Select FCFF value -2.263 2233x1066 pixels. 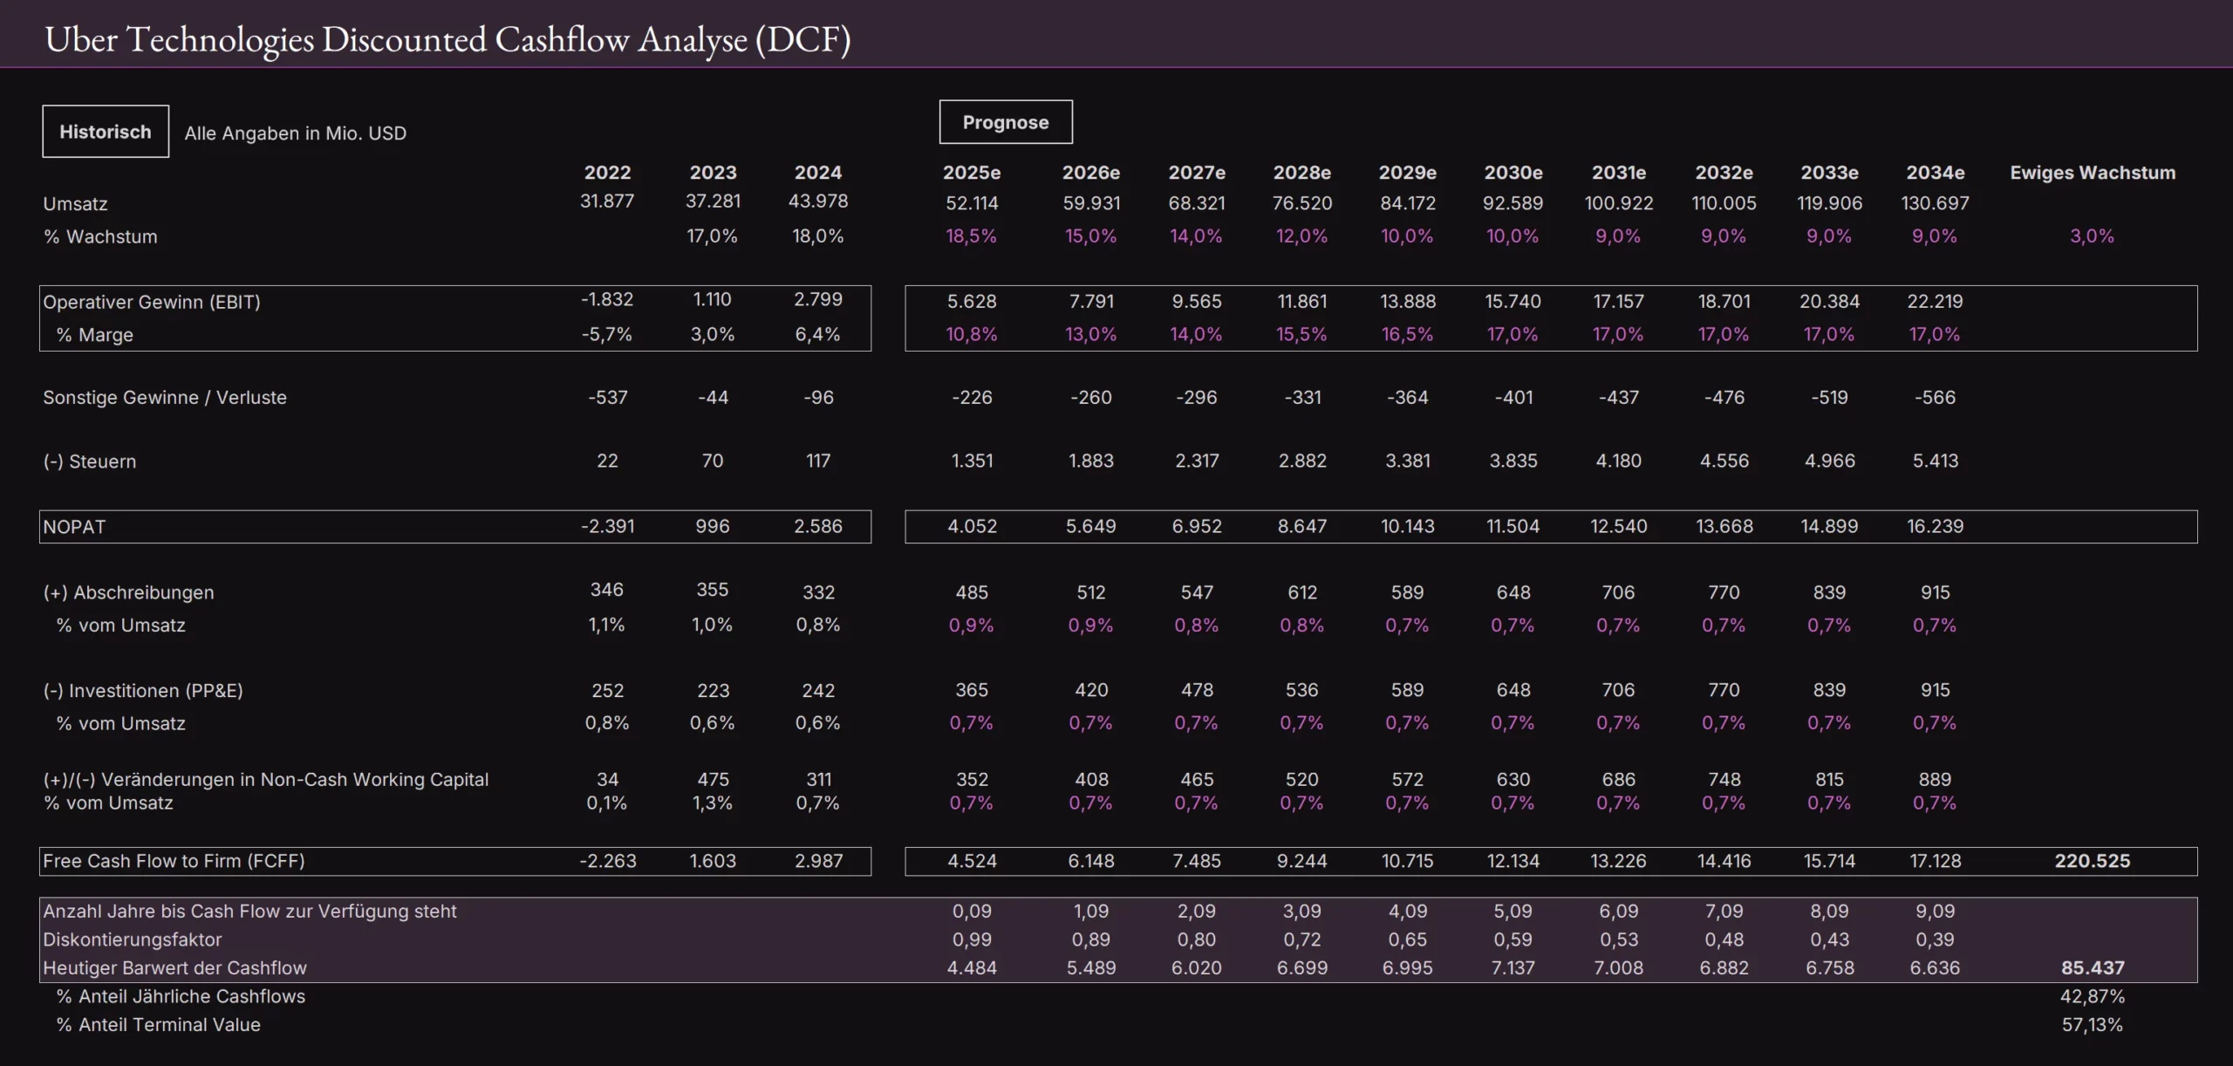point(607,862)
